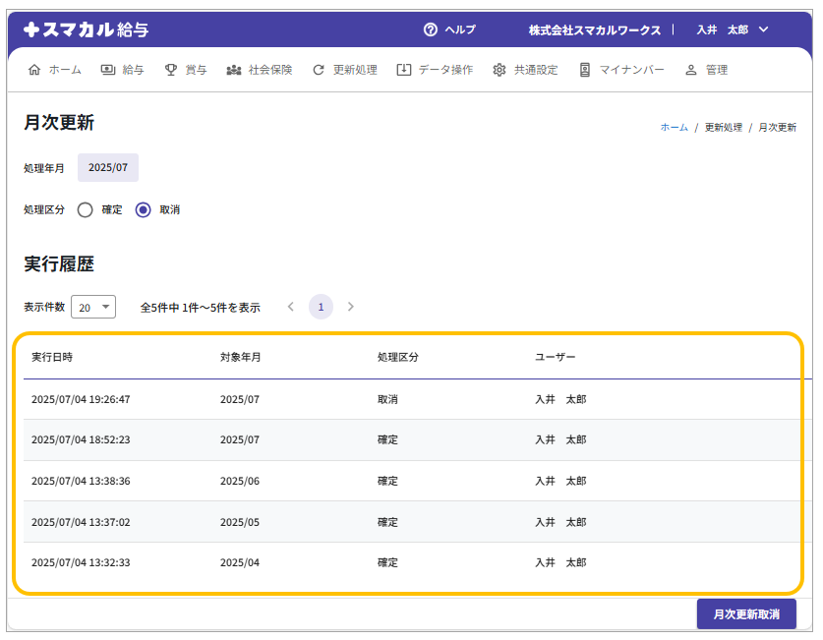Click the ホーム breadcrumb link
The image size is (823, 640).
(674, 128)
